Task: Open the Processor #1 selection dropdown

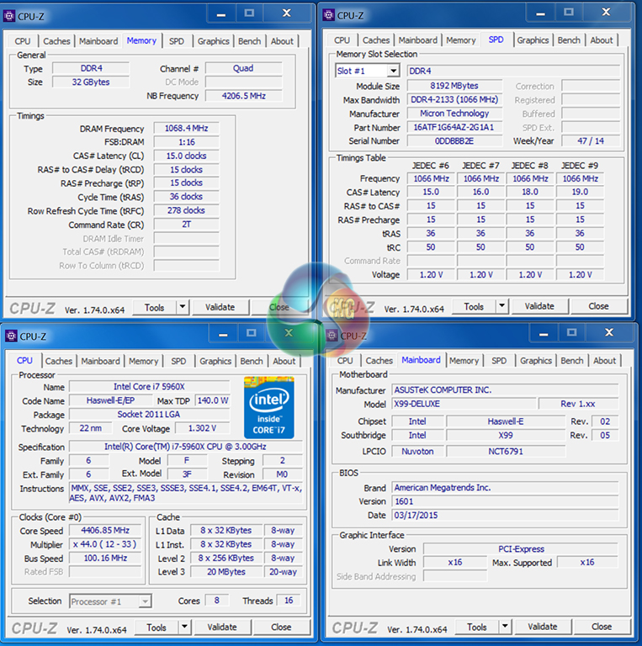Action: (x=145, y=601)
